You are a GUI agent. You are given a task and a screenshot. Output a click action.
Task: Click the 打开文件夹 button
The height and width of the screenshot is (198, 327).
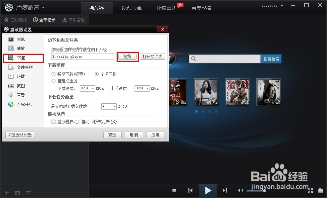pos(153,56)
